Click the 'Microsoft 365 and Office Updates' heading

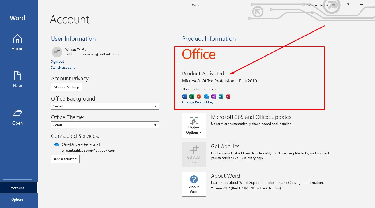(251, 117)
